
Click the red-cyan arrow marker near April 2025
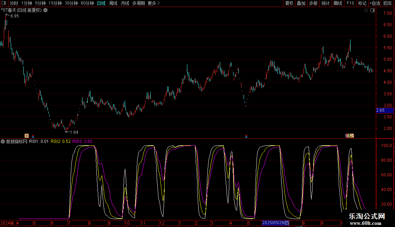click(x=246, y=136)
